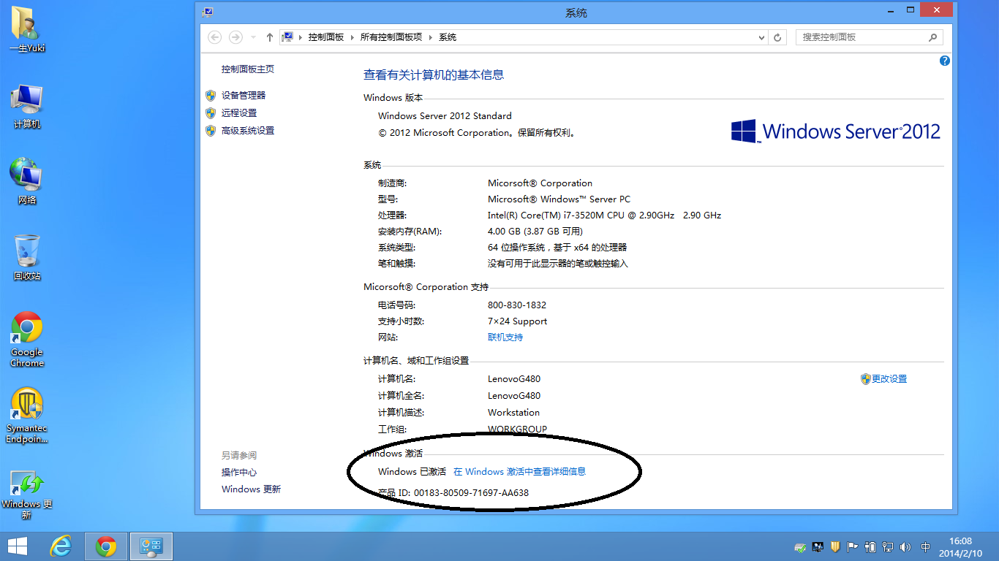Open the recent locations dropdown arrow
999x561 pixels.
pyautogui.click(x=253, y=37)
